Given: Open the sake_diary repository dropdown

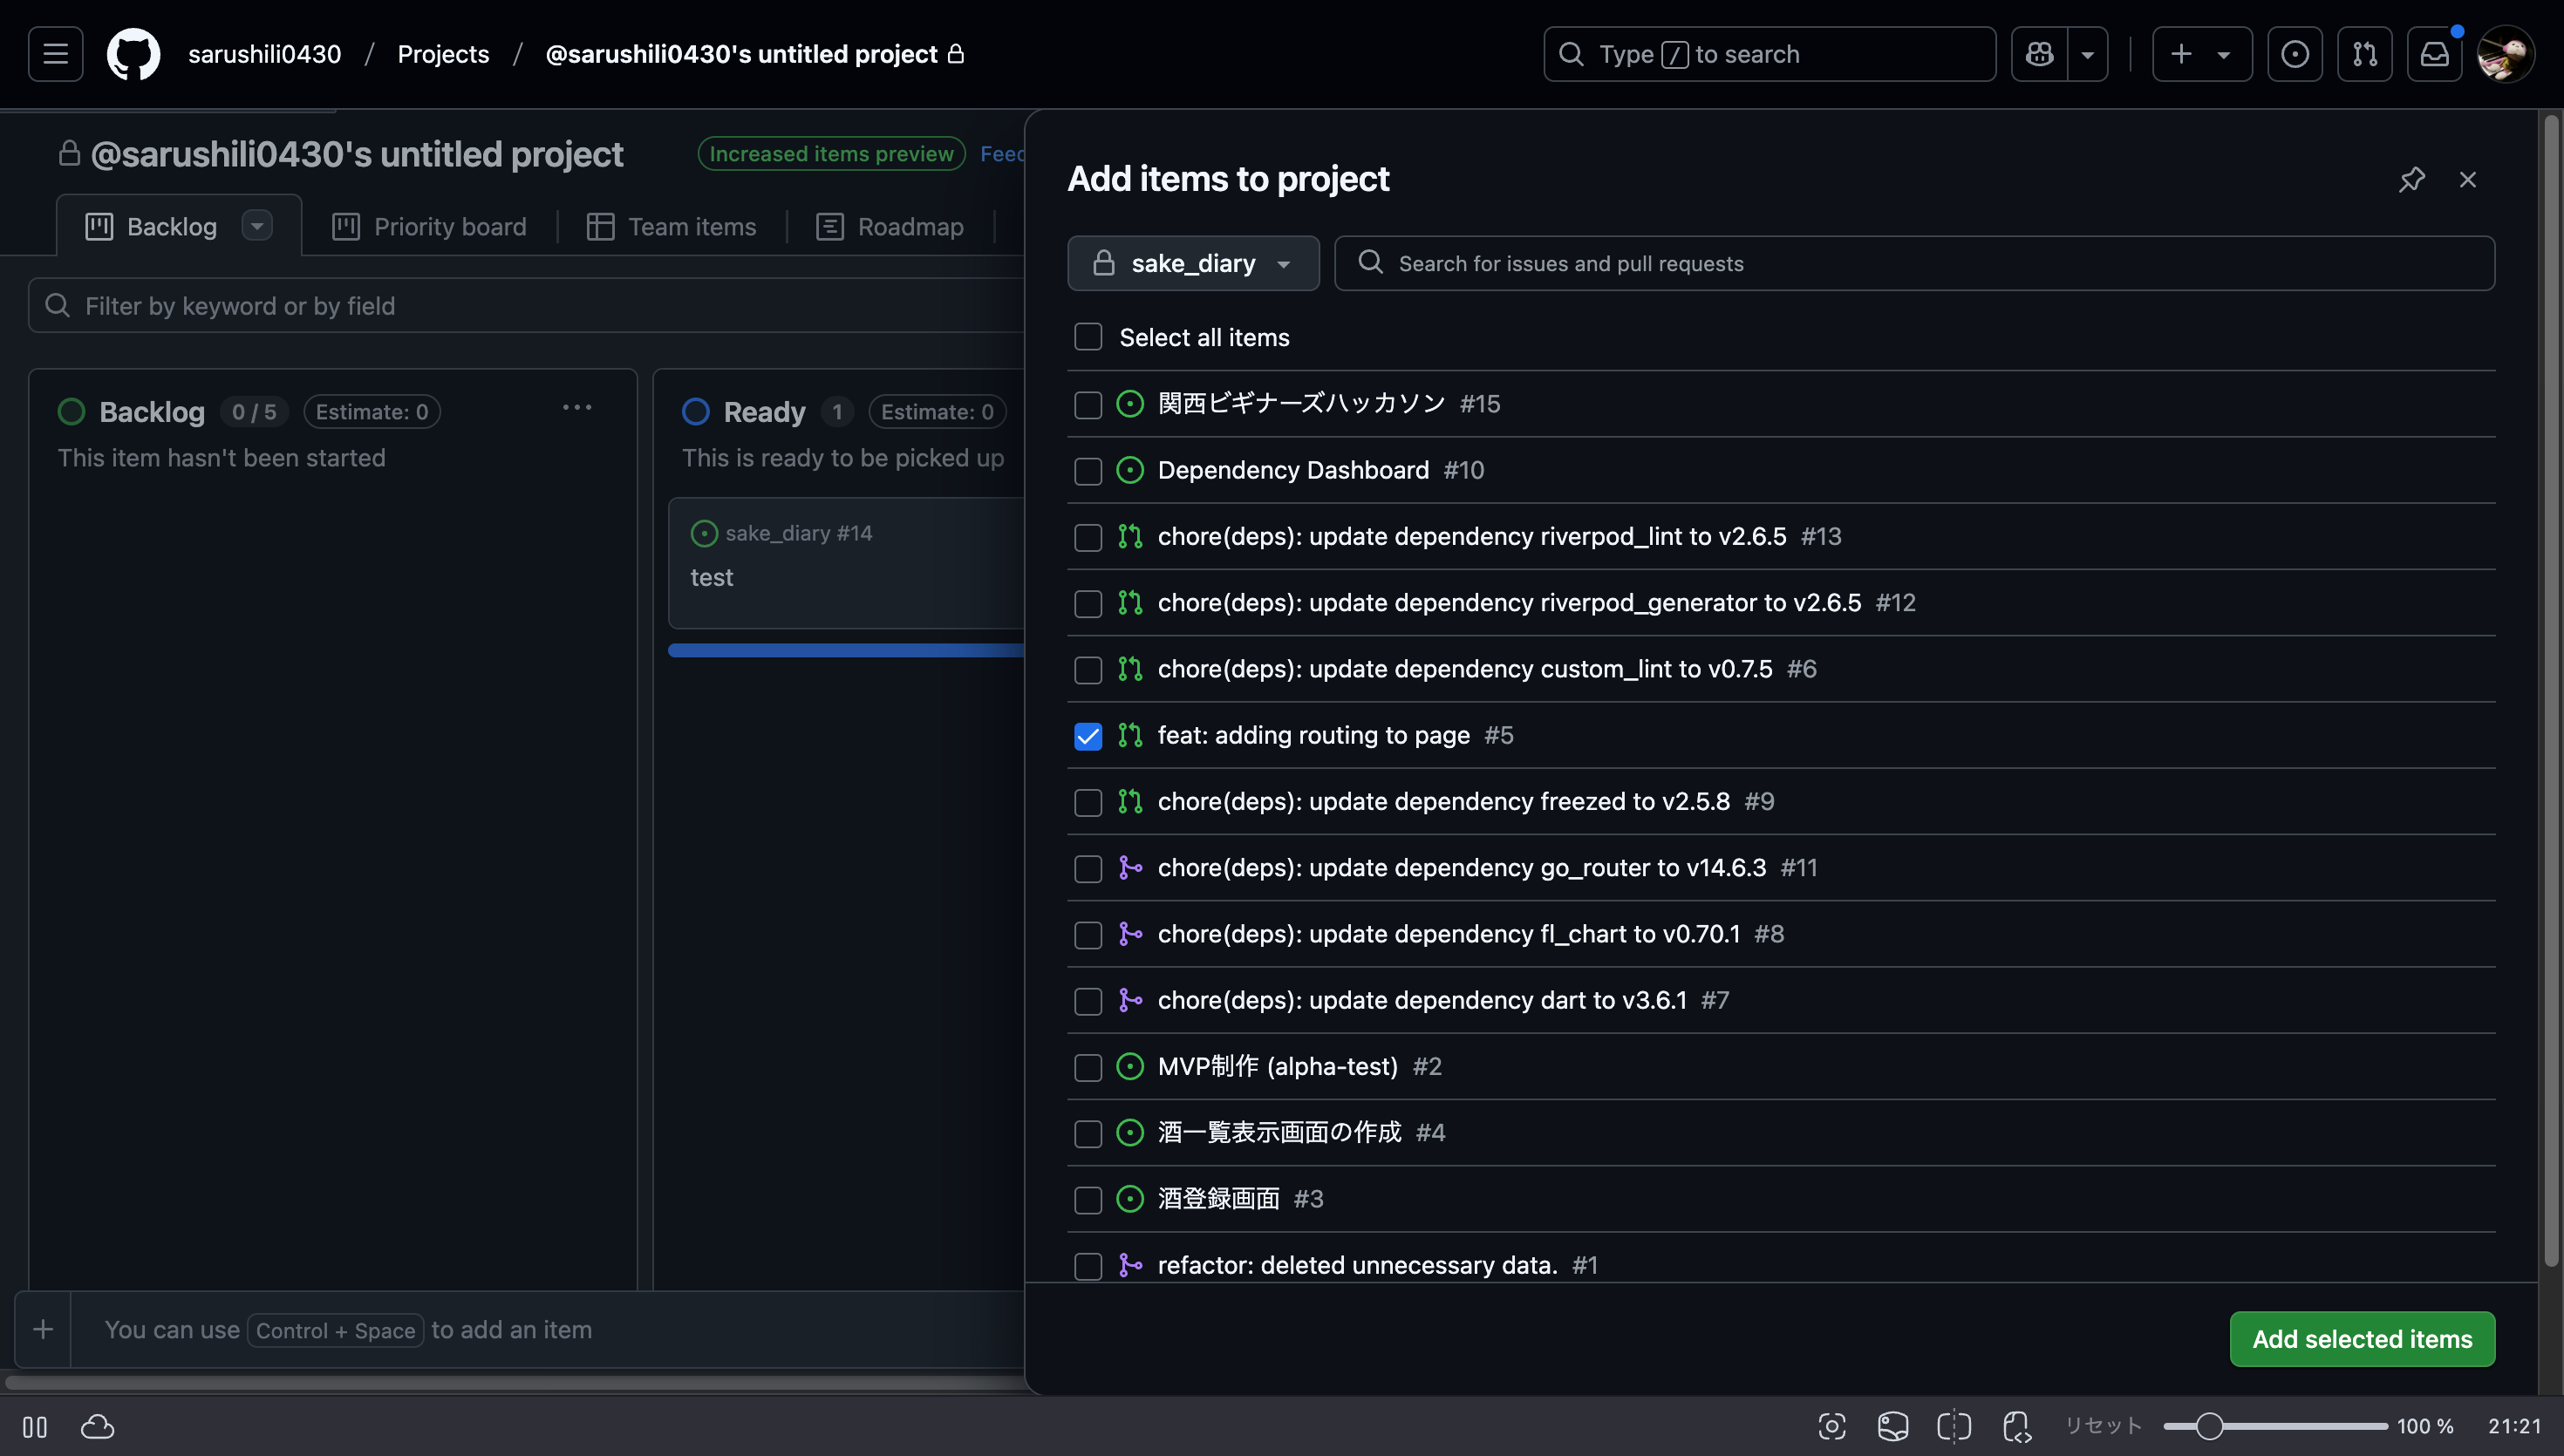Looking at the screenshot, I should [1193, 263].
